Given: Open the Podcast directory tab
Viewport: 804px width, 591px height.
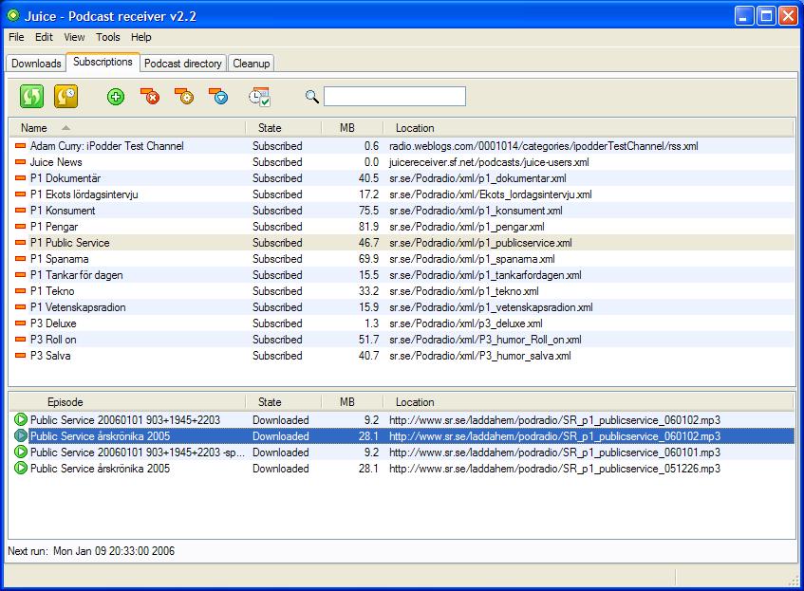Looking at the screenshot, I should click(183, 63).
